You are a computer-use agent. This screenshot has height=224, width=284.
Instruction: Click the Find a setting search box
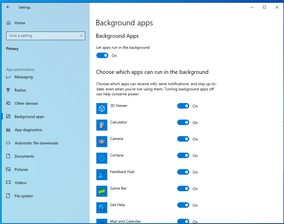point(46,36)
